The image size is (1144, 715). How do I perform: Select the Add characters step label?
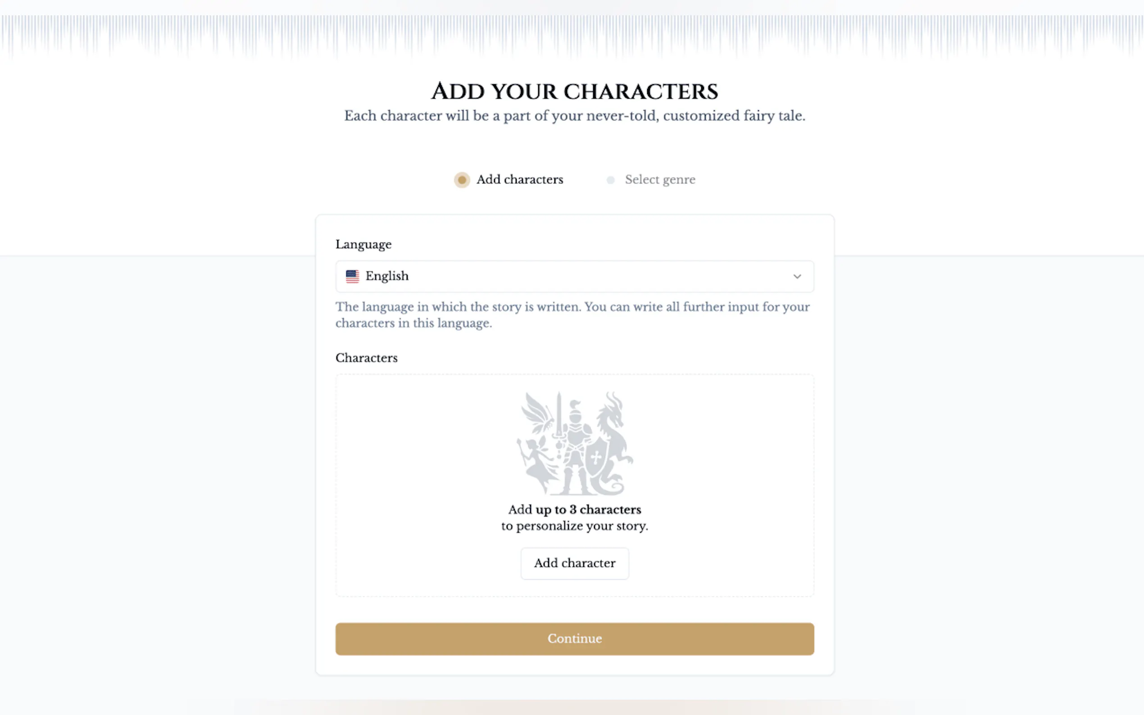519,180
